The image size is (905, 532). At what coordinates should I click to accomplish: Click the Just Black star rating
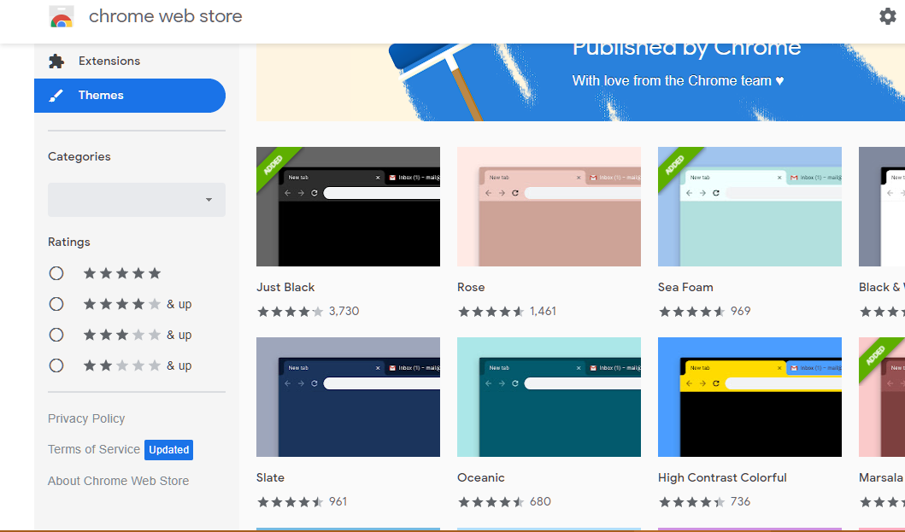click(x=291, y=312)
